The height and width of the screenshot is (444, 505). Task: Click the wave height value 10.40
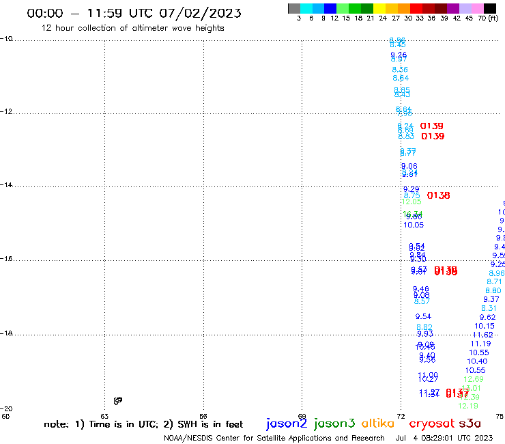[x=477, y=362]
